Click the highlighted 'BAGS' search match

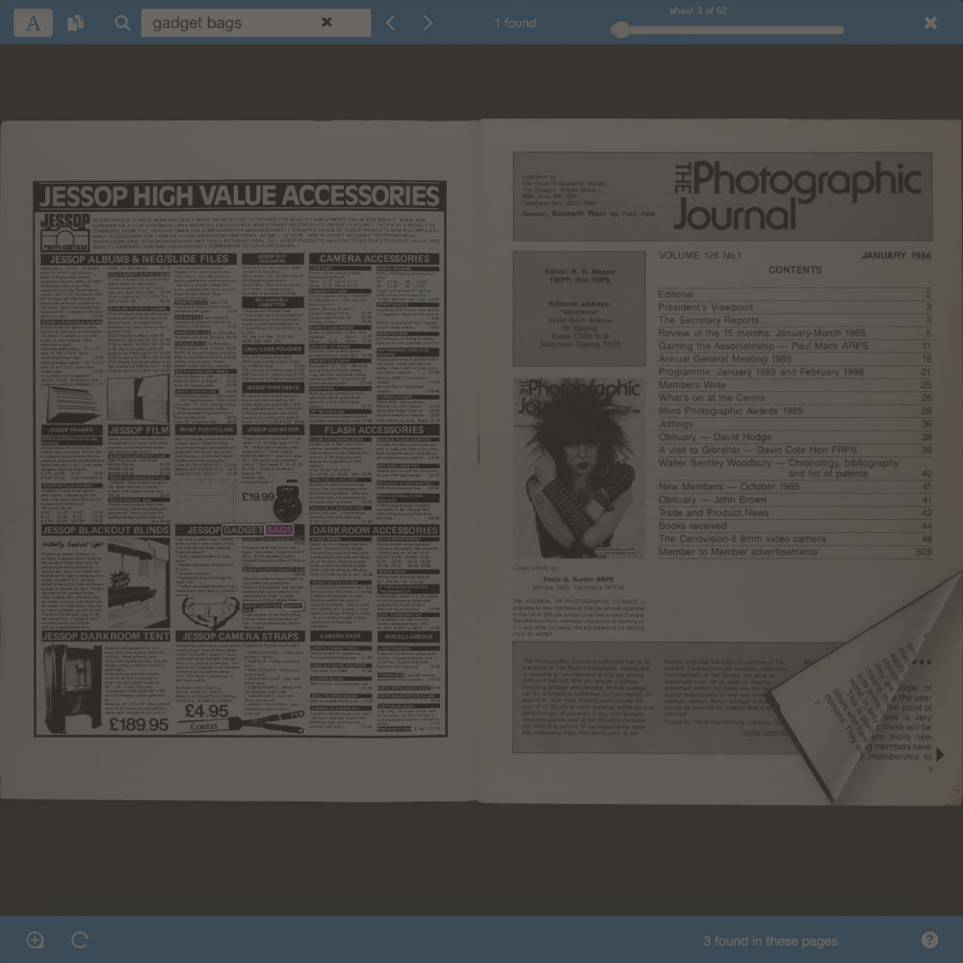tap(279, 530)
